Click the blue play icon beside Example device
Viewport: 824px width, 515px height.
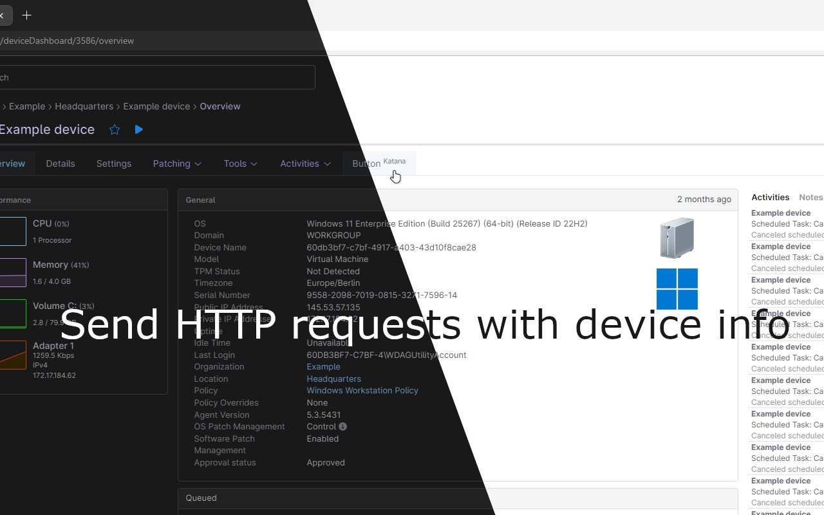[139, 129]
